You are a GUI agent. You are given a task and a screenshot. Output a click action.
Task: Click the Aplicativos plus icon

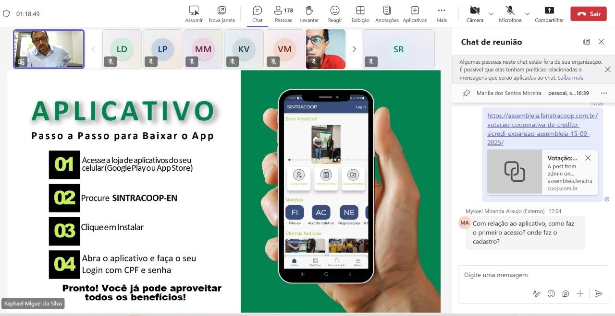click(415, 13)
